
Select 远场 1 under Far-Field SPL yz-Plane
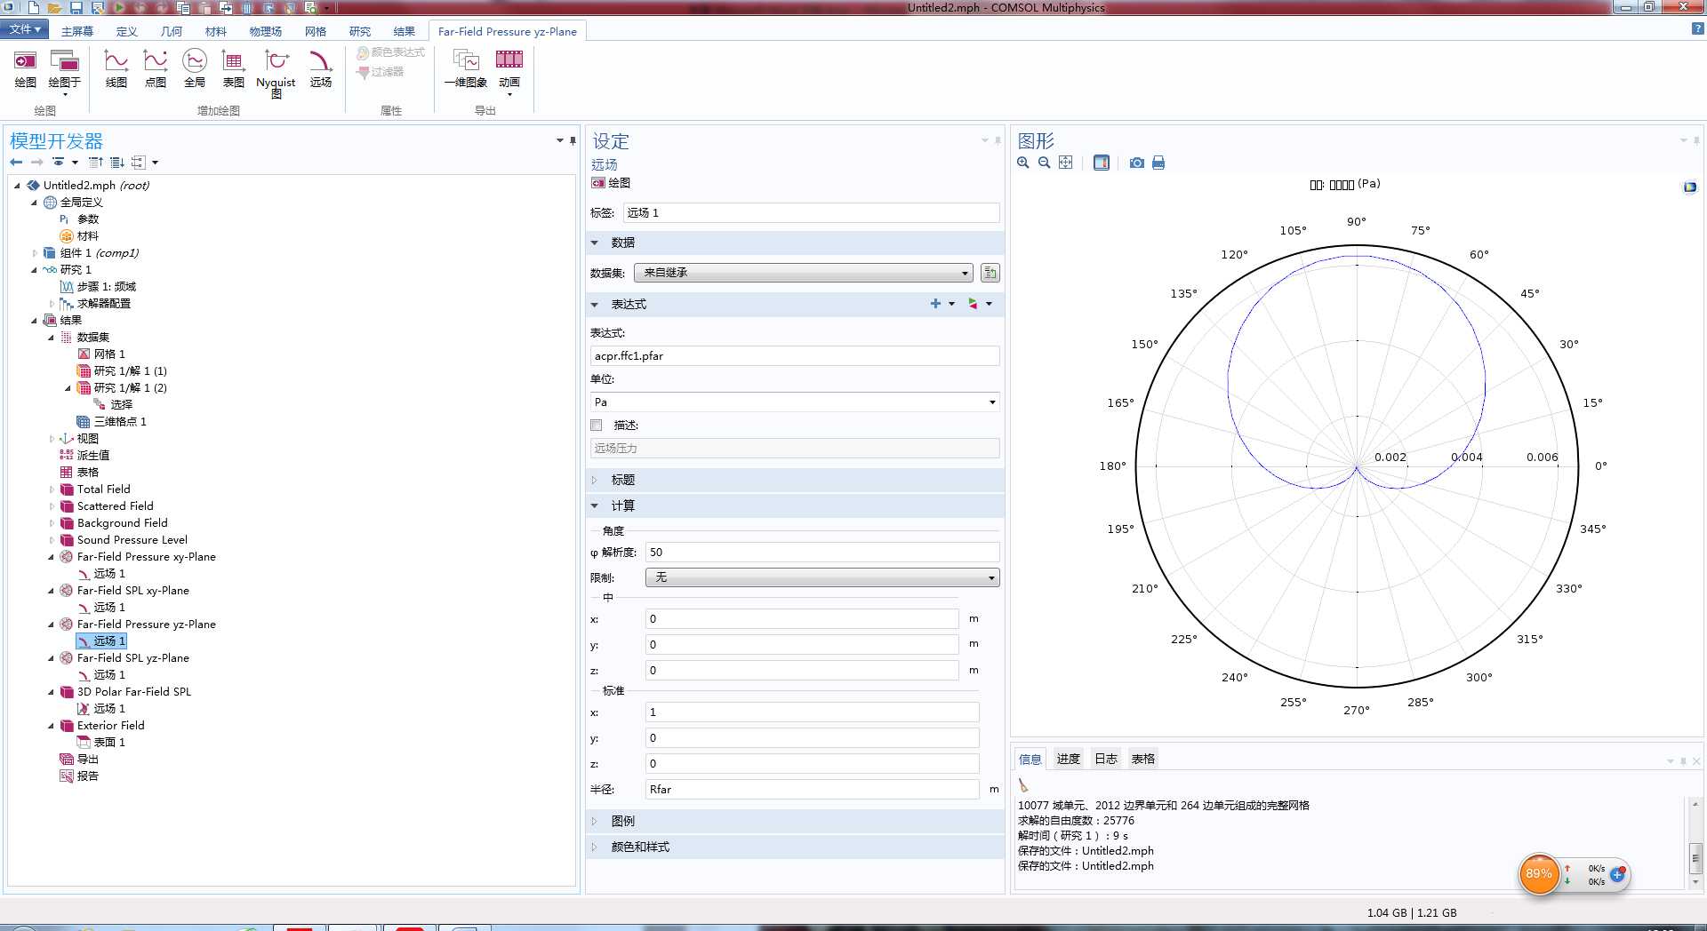[x=109, y=675]
